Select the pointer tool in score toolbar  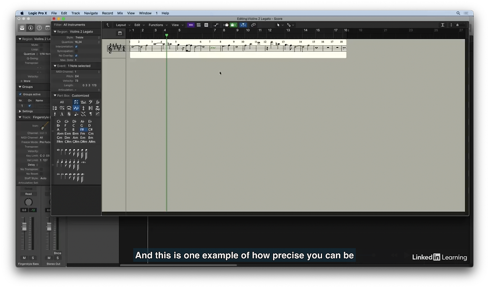(279, 25)
